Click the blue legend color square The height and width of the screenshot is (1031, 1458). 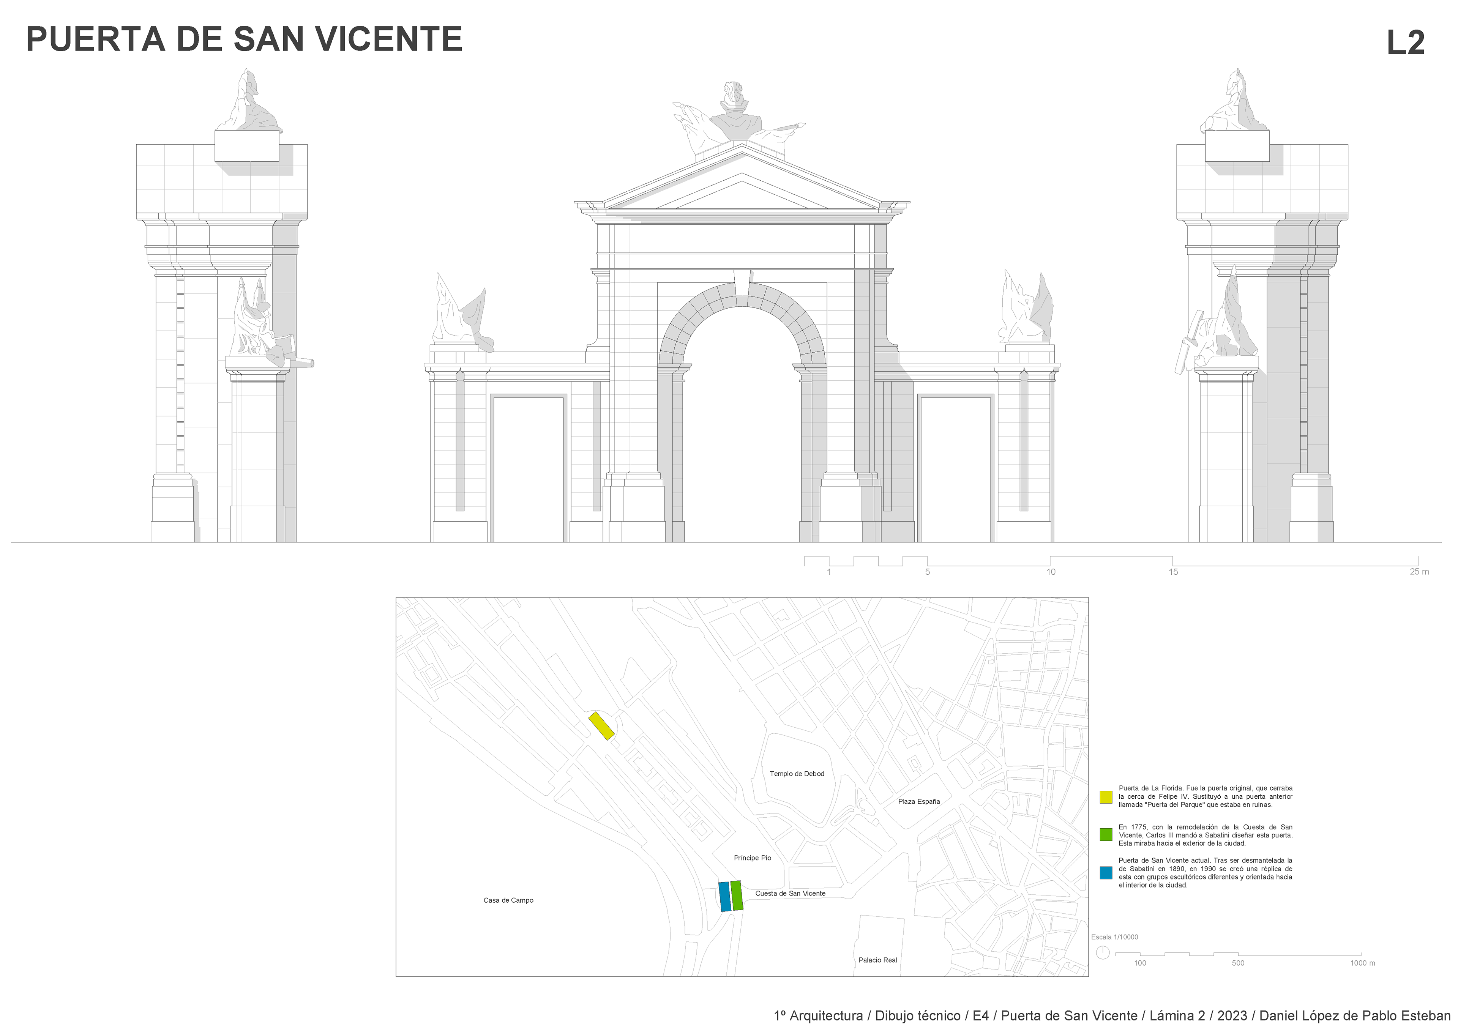point(1106,872)
